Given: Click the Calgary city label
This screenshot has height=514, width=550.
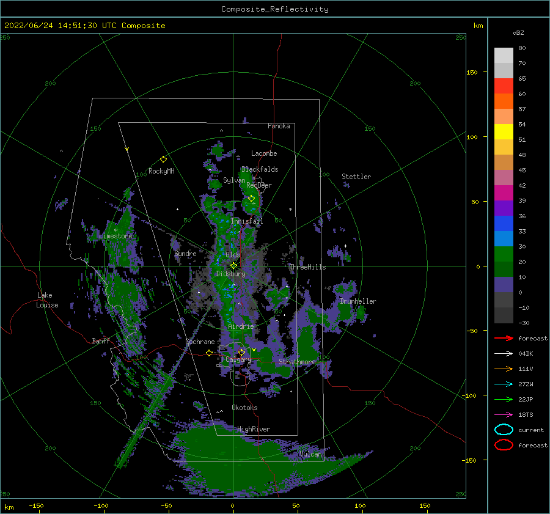Looking at the screenshot, I should [238, 359].
